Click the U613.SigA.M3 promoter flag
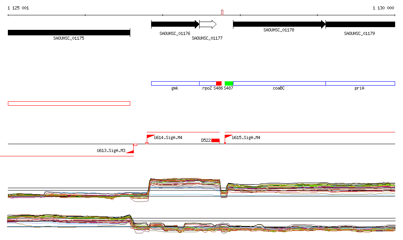 131,152
